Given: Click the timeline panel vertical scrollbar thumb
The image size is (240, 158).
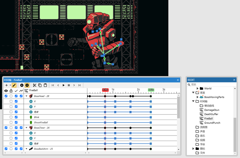Looking at the screenshot, I should tap(178, 107).
